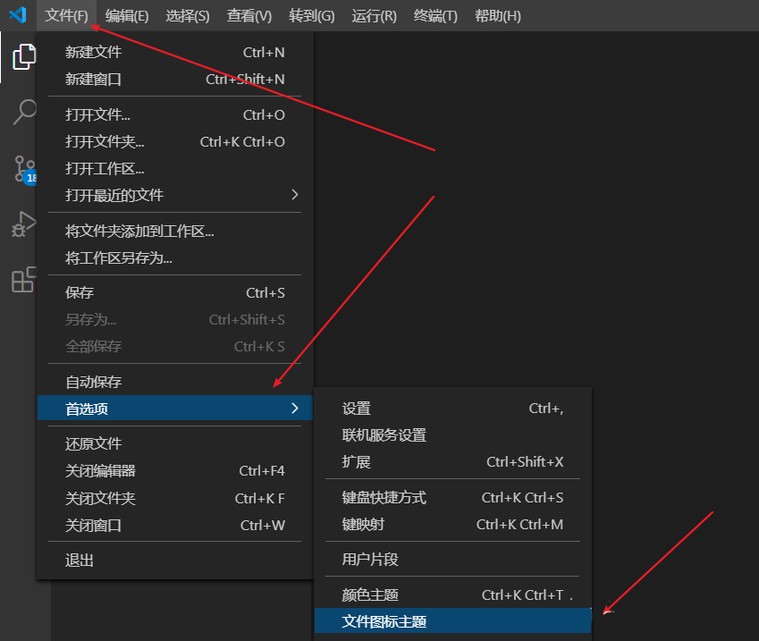Open the 帮助(H) menu
Image resolution: width=759 pixels, height=641 pixels.
(498, 16)
